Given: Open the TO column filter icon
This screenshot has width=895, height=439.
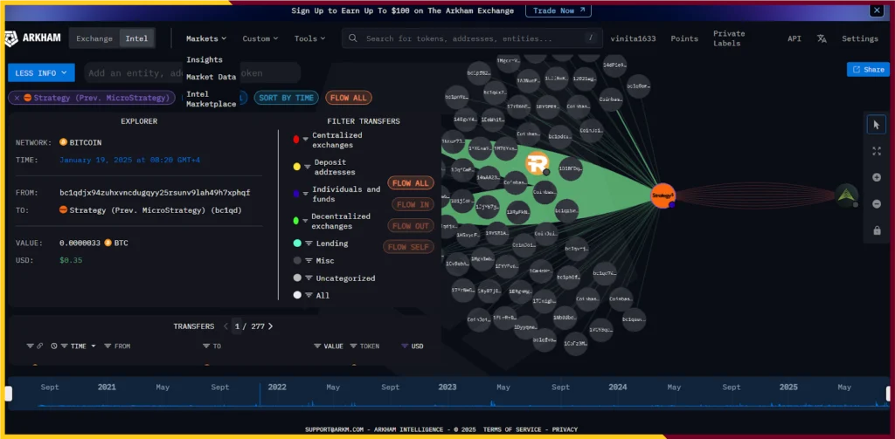Looking at the screenshot, I should pyautogui.click(x=206, y=346).
